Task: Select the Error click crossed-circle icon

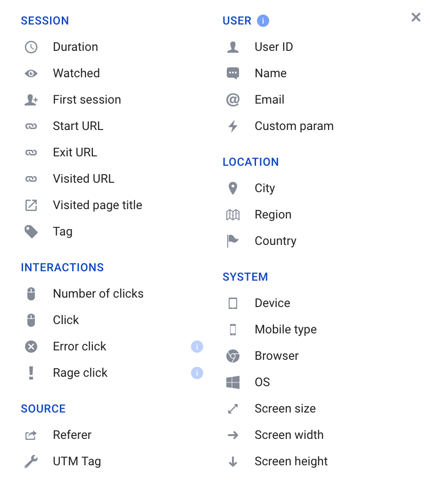Action: point(31,346)
